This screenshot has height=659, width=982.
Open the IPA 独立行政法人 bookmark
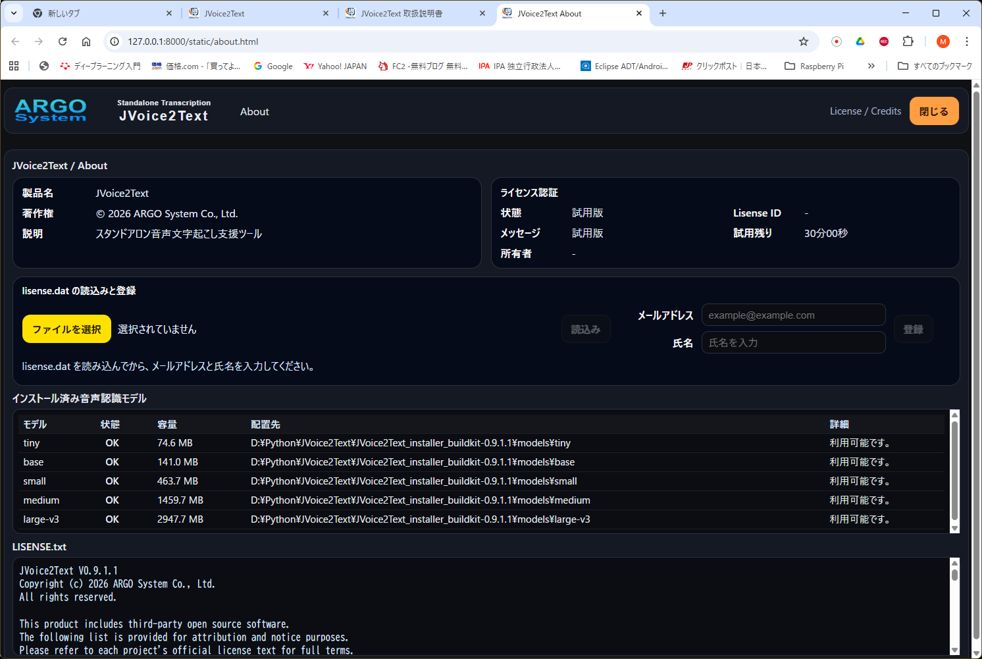point(520,66)
